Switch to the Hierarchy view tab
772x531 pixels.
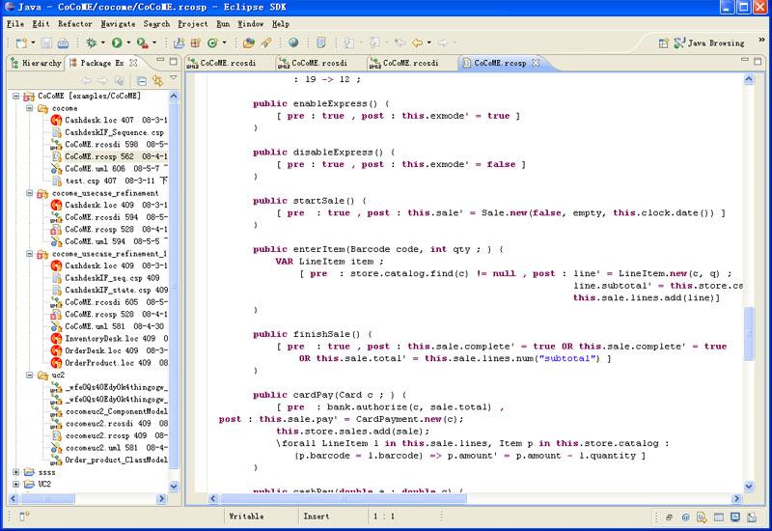pos(37,63)
